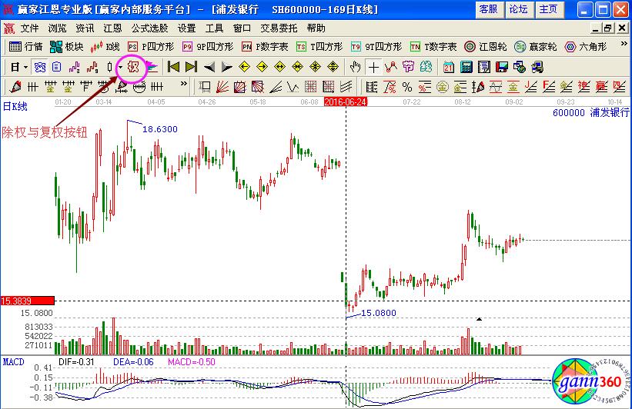The image size is (632, 409).
Task: Open the K线 candlestick chart view
Action: click(x=106, y=47)
